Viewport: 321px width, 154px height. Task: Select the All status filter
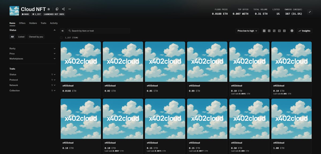pos(12,37)
